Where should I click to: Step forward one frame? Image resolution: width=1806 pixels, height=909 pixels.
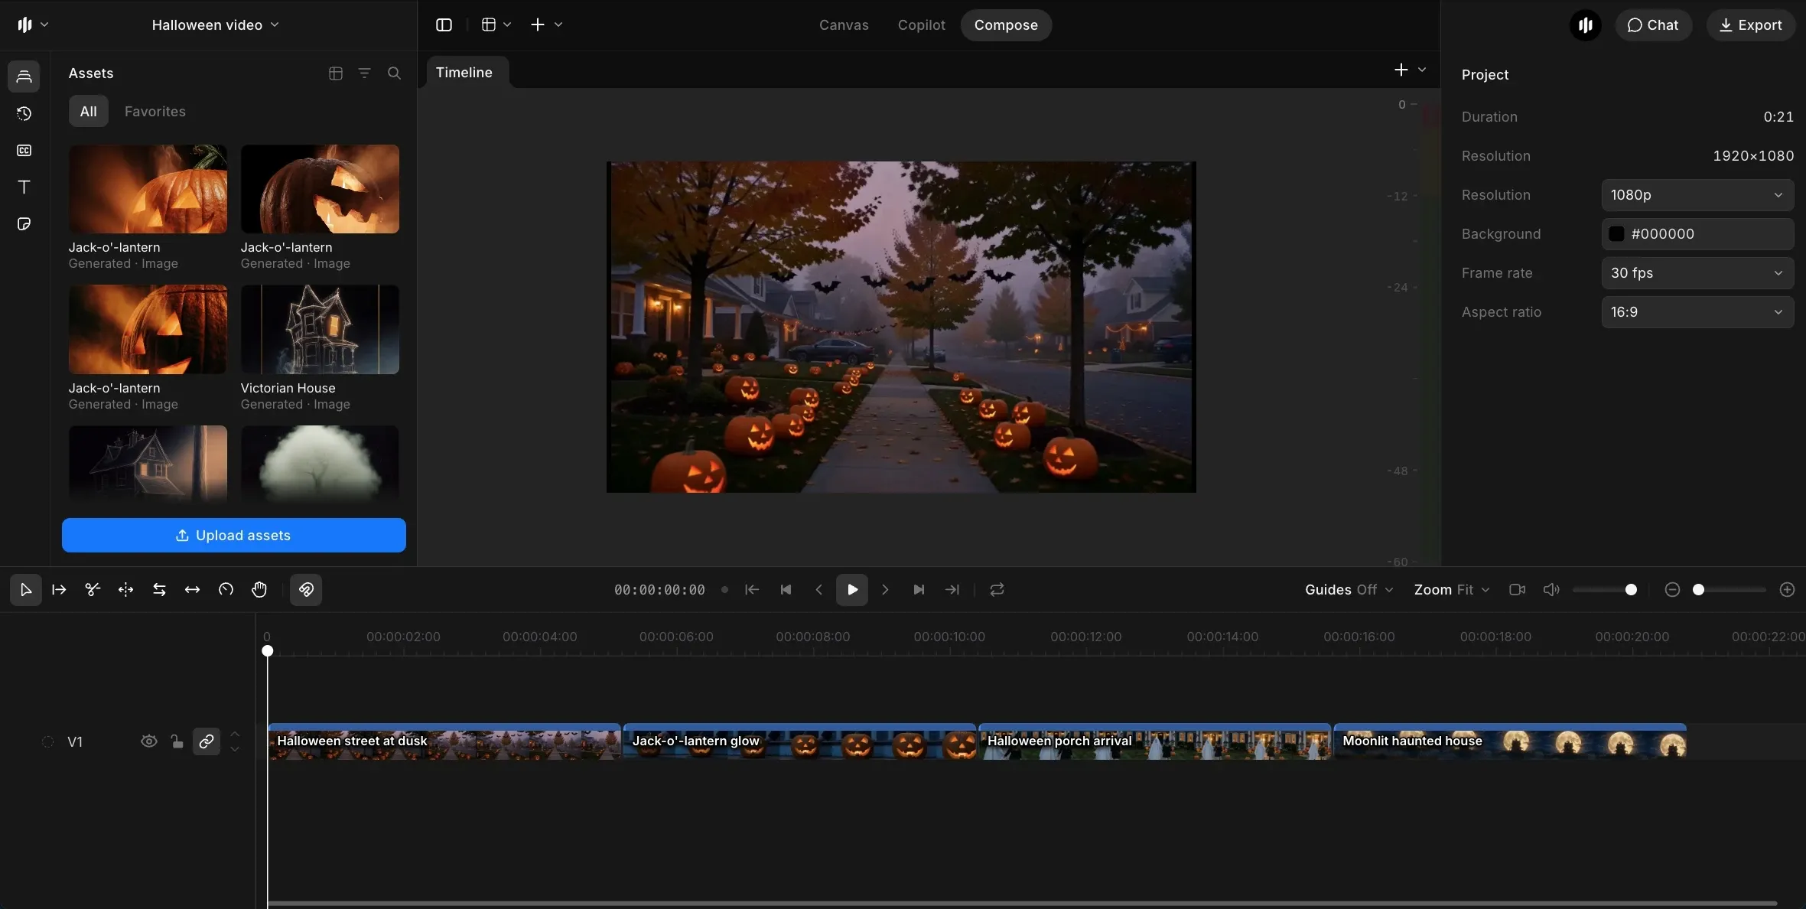885,590
